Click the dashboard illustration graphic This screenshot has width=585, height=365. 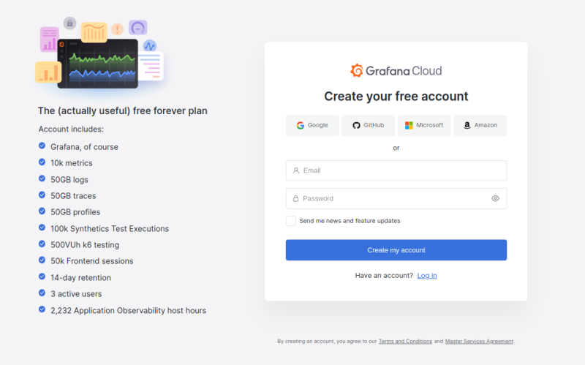pos(98,56)
